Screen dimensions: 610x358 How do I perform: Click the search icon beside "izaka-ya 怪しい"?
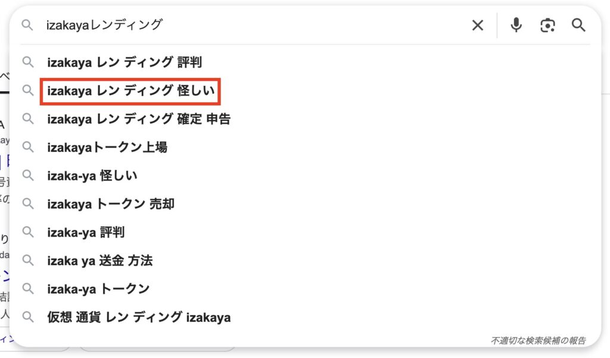click(28, 175)
